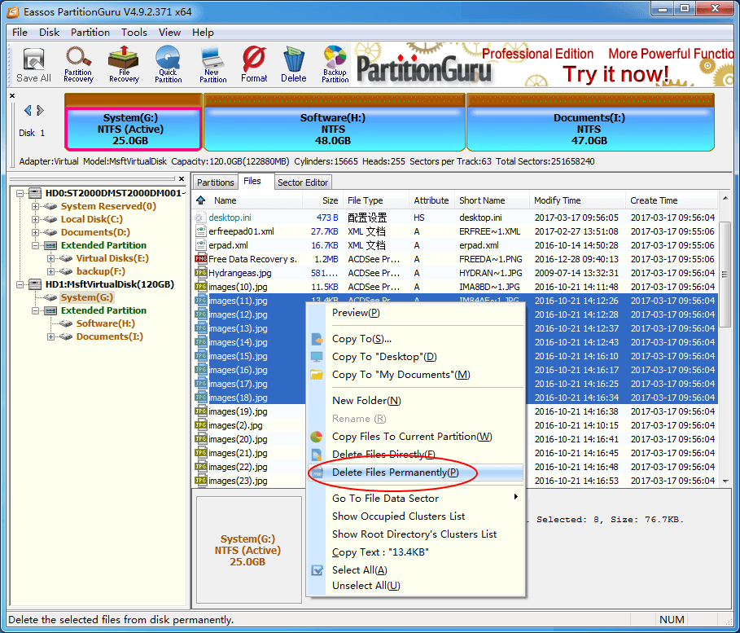Select the System(G:) partition block
Viewport: 740px width, 633px height.
coord(133,122)
